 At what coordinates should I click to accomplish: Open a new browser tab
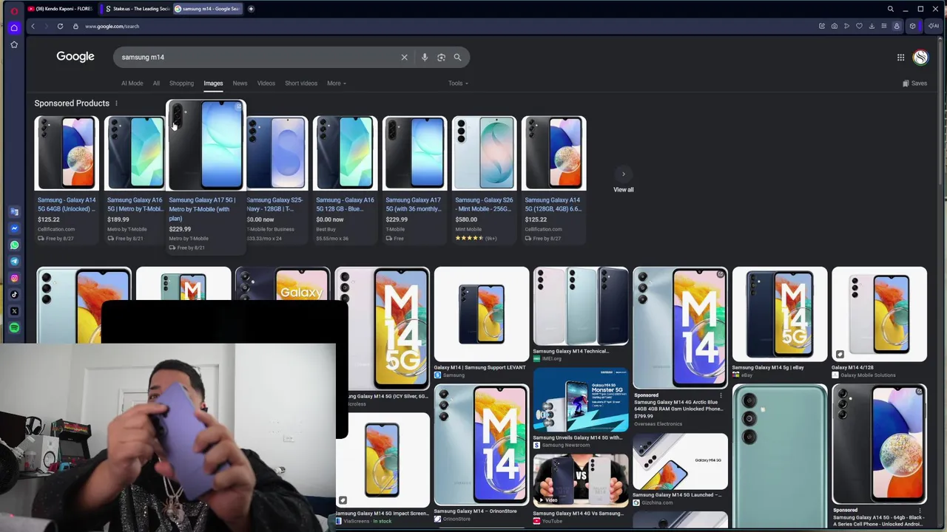(251, 9)
